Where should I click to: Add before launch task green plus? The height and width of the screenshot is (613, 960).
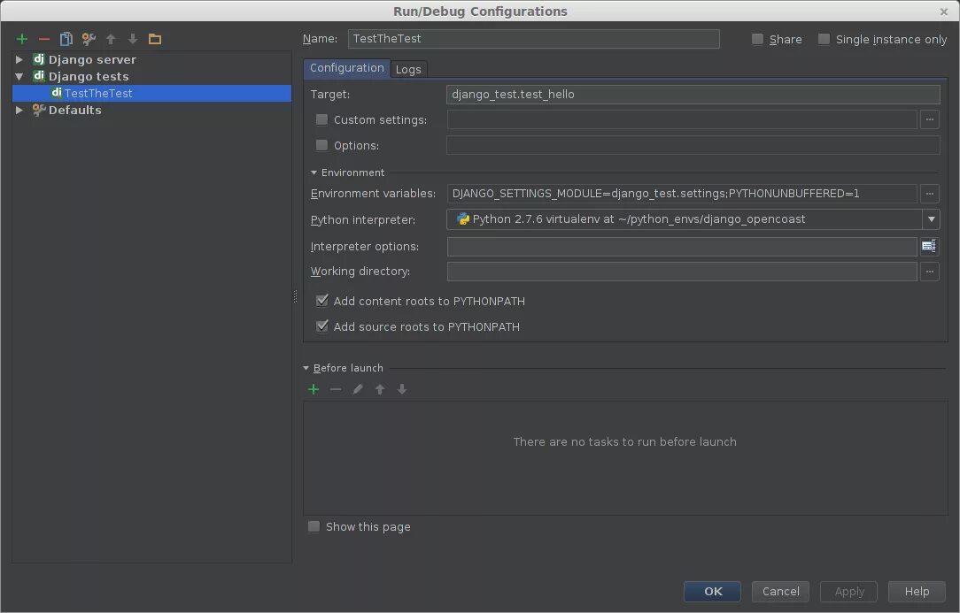click(314, 389)
